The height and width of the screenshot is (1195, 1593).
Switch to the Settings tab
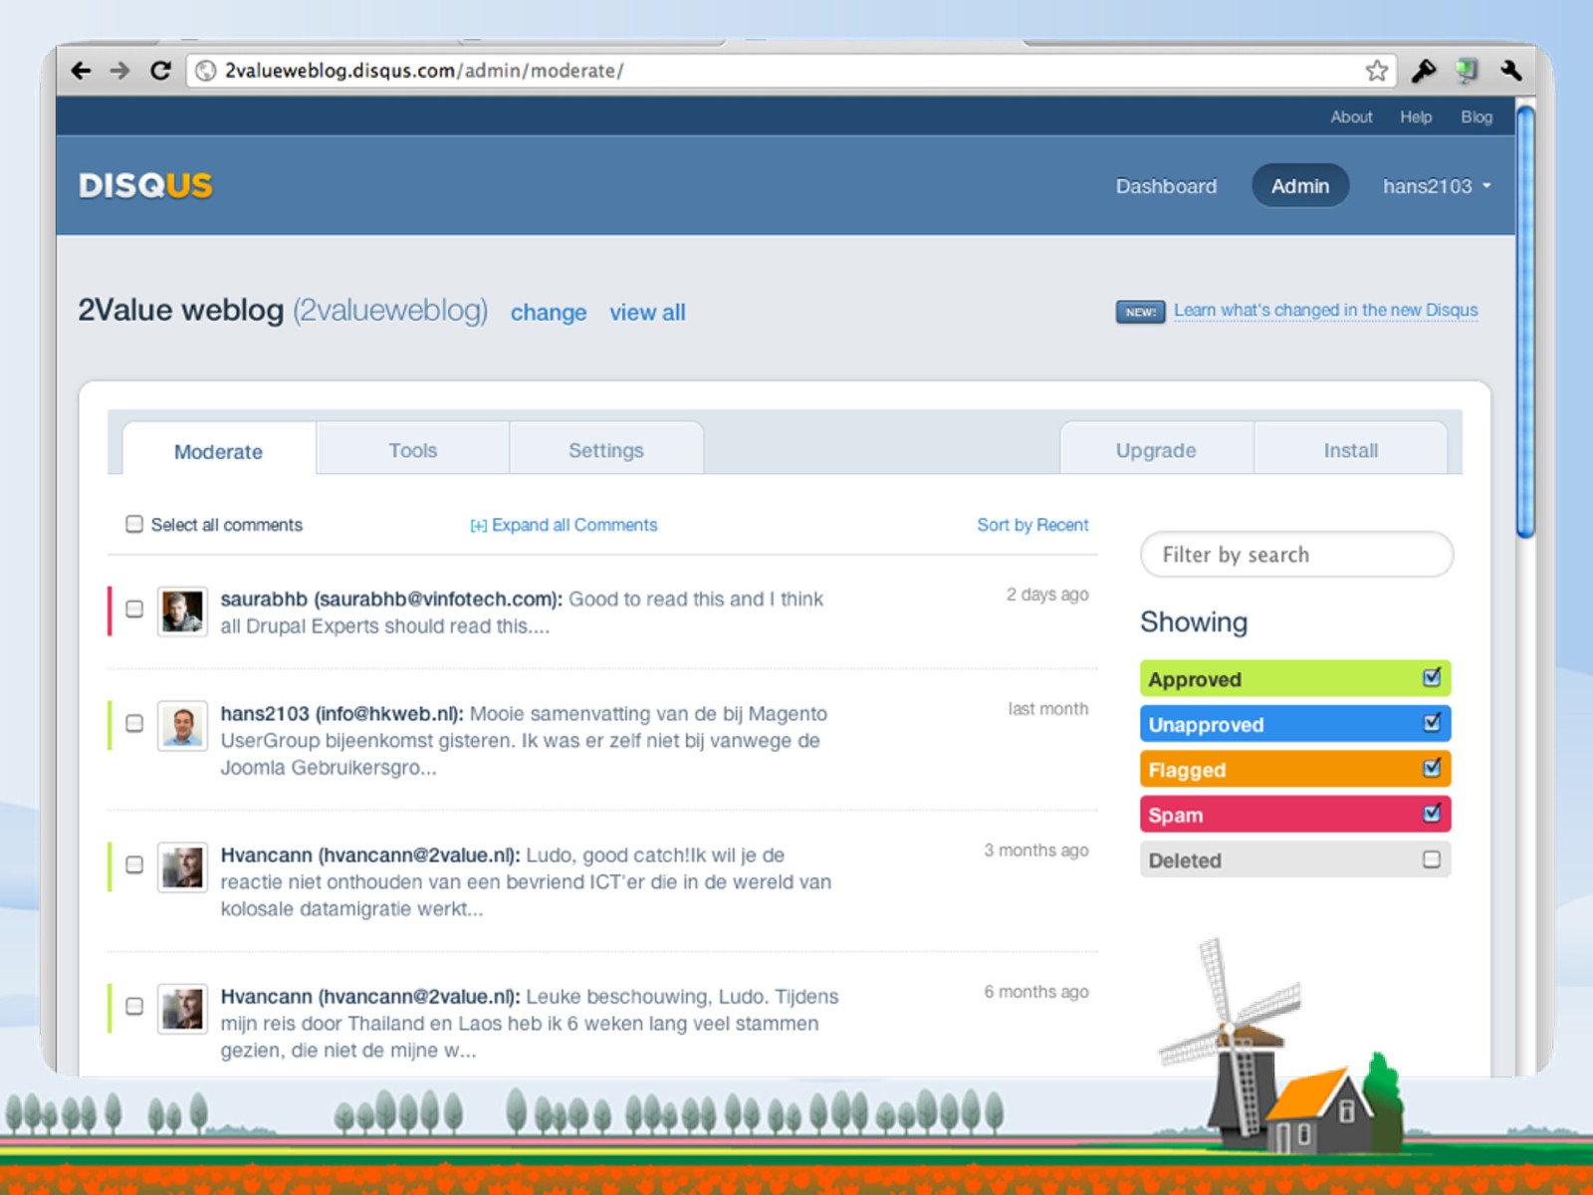(x=606, y=449)
